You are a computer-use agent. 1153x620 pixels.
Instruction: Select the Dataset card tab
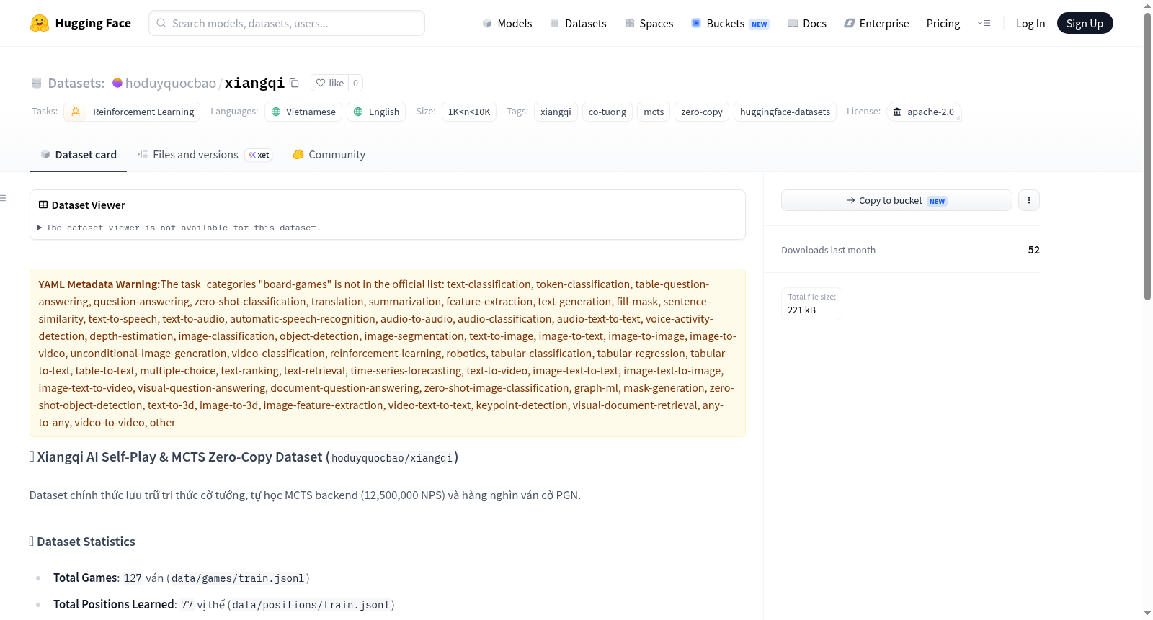tap(79, 155)
